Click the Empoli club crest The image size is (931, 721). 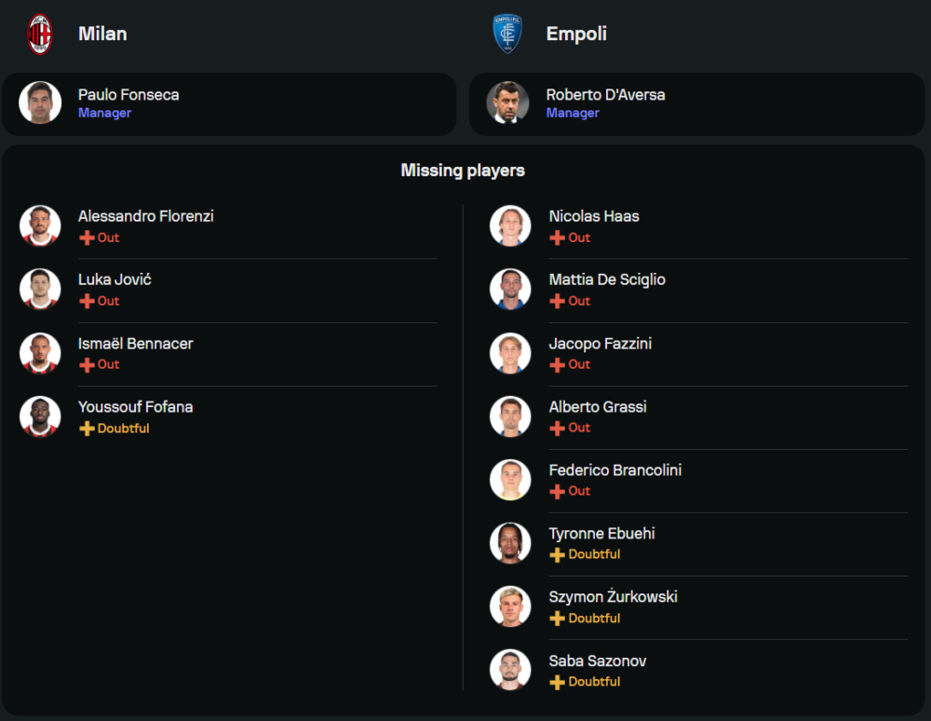[507, 34]
